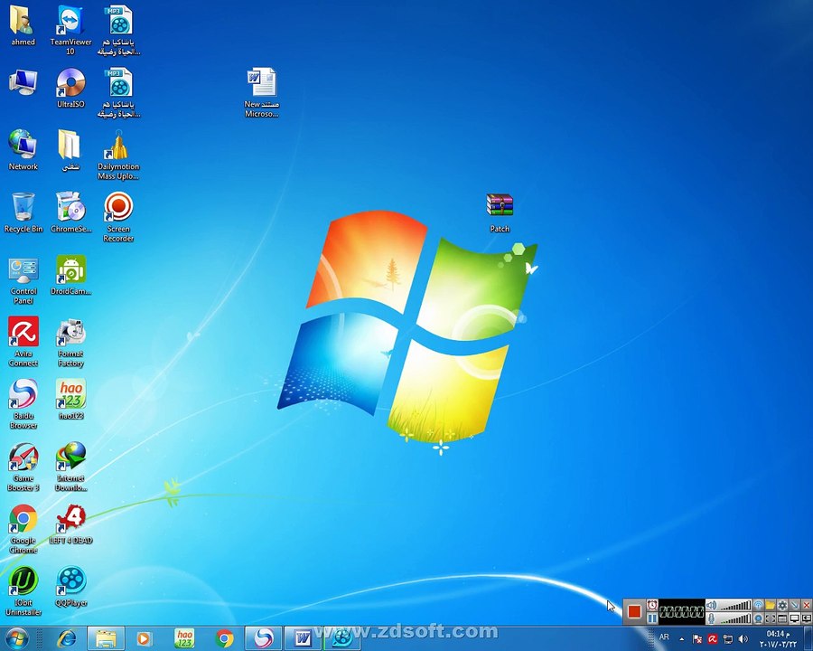Launch Dailymotion Mass Uploader shortcut
The height and width of the screenshot is (651, 813).
point(118,155)
